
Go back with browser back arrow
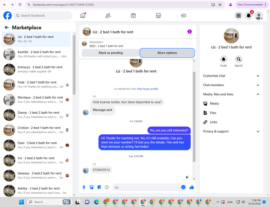pos(5,5)
